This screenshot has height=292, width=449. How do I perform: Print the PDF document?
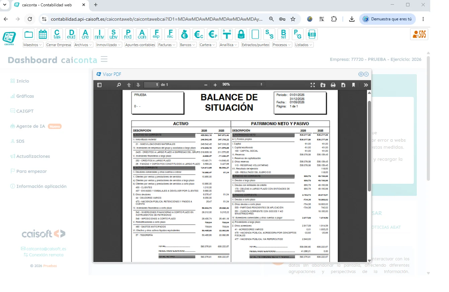tap(333, 85)
